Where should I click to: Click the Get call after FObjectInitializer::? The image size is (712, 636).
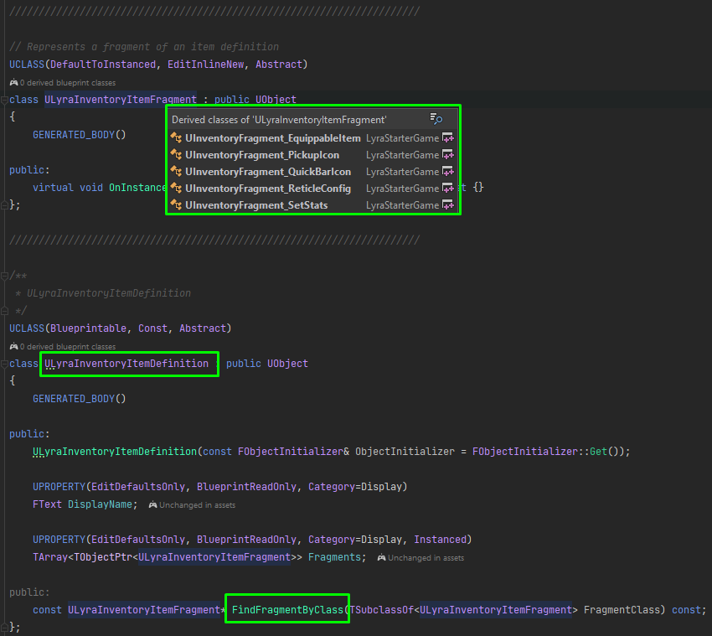click(598, 452)
